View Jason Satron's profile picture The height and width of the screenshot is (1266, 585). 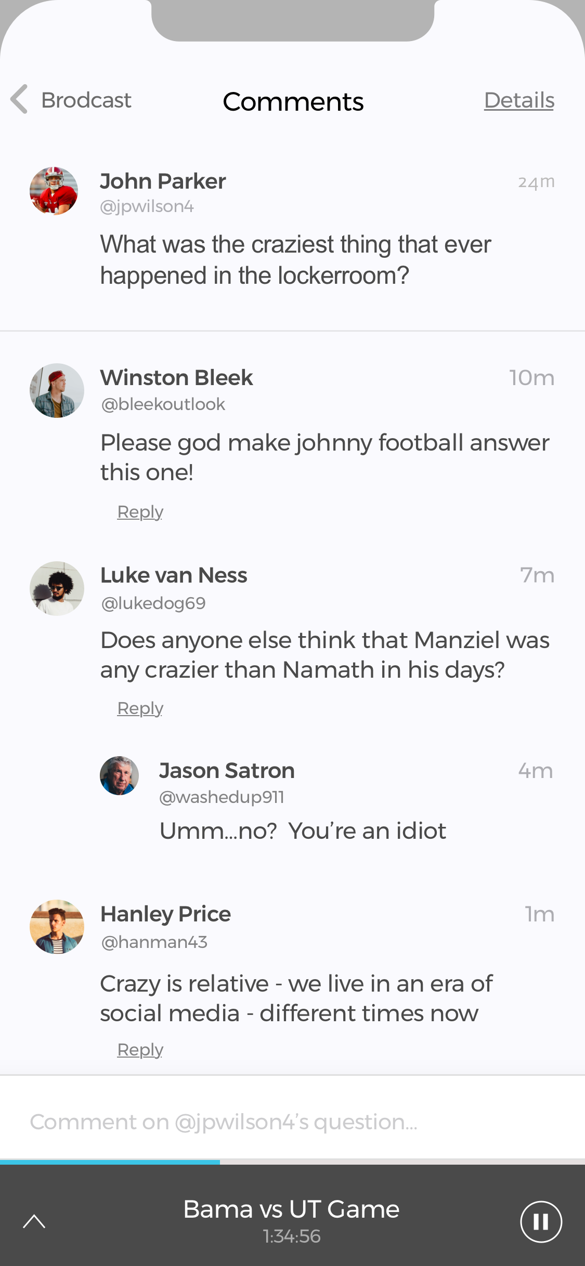pos(120,775)
